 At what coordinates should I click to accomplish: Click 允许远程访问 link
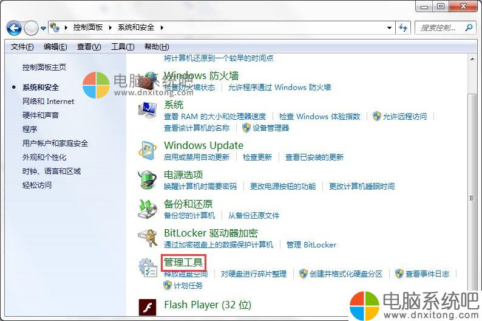point(404,117)
